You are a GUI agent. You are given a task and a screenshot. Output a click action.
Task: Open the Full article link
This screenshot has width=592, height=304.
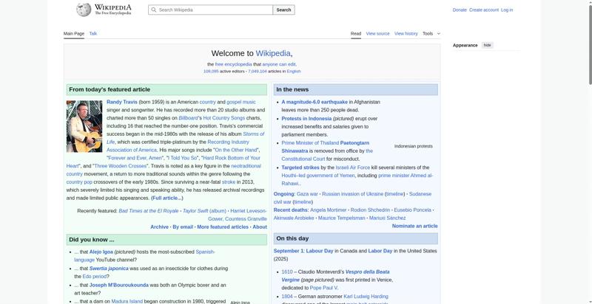[167, 198]
